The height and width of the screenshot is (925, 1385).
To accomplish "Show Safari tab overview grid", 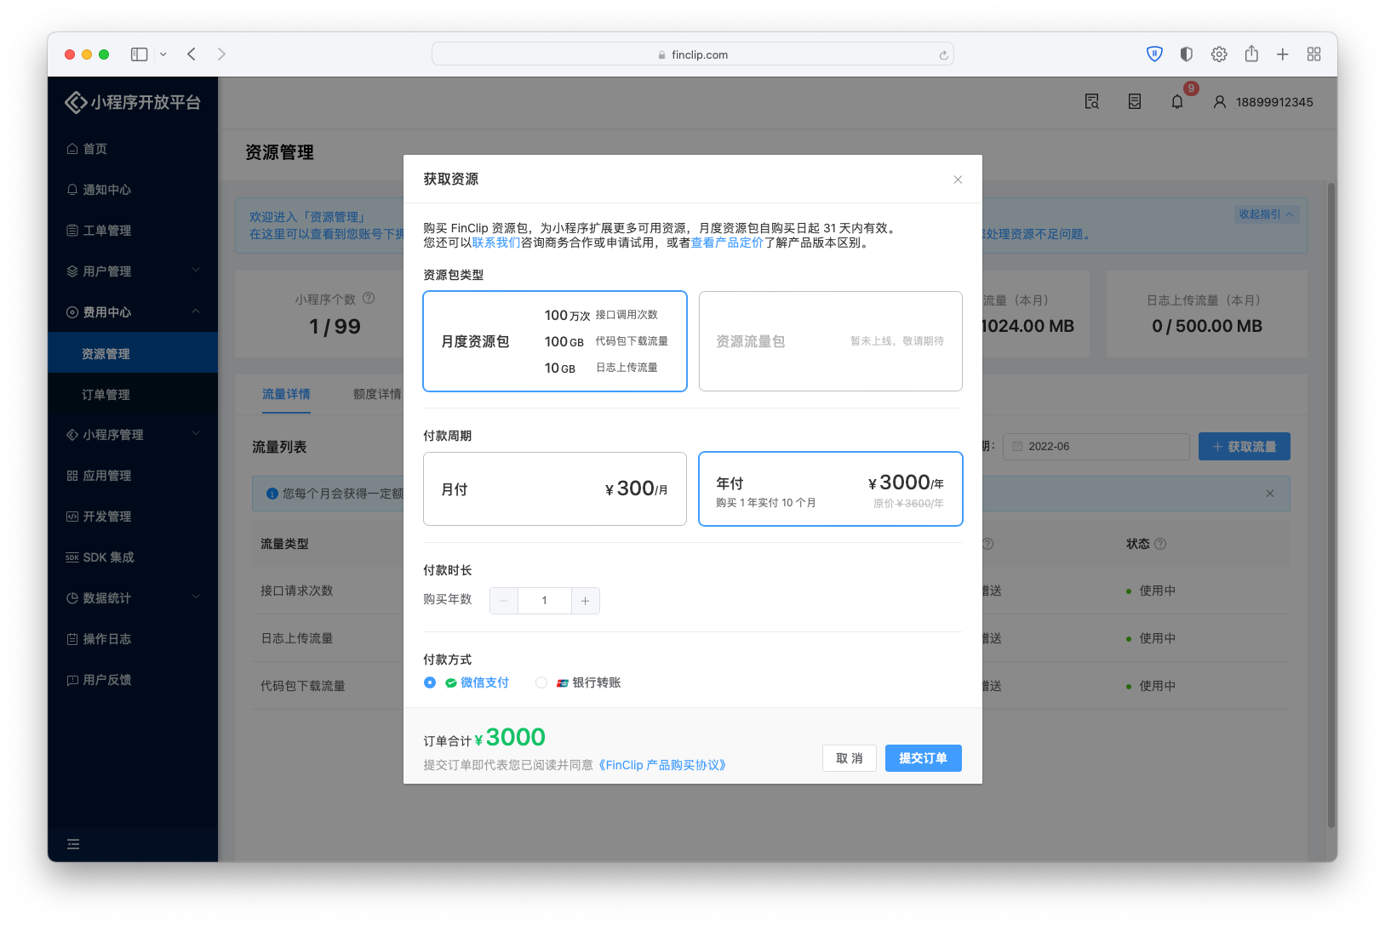I will [1314, 54].
